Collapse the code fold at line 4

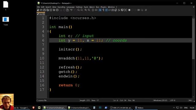tap(48, 31)
